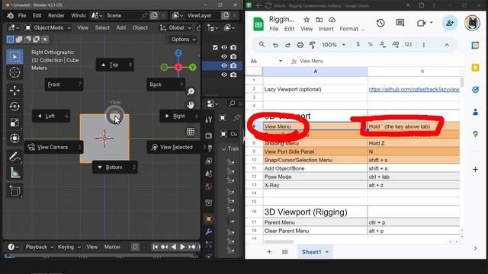Open Blender Render menu
This screenshot has height=274, width=488.
pyautogui.click(x=56, y=15)
